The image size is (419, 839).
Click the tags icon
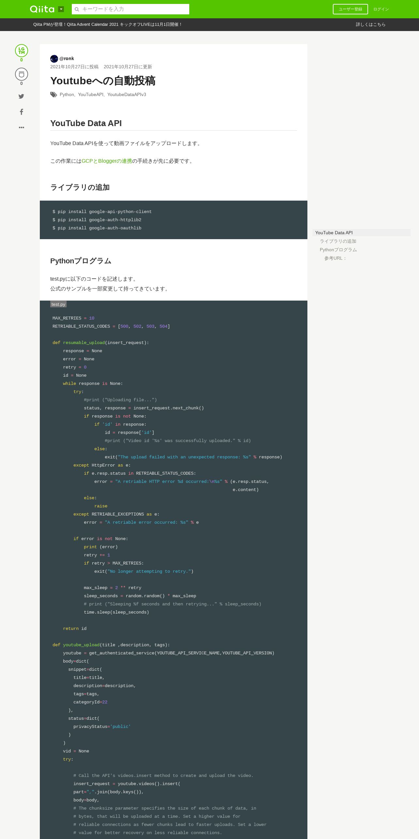(54, 95)
